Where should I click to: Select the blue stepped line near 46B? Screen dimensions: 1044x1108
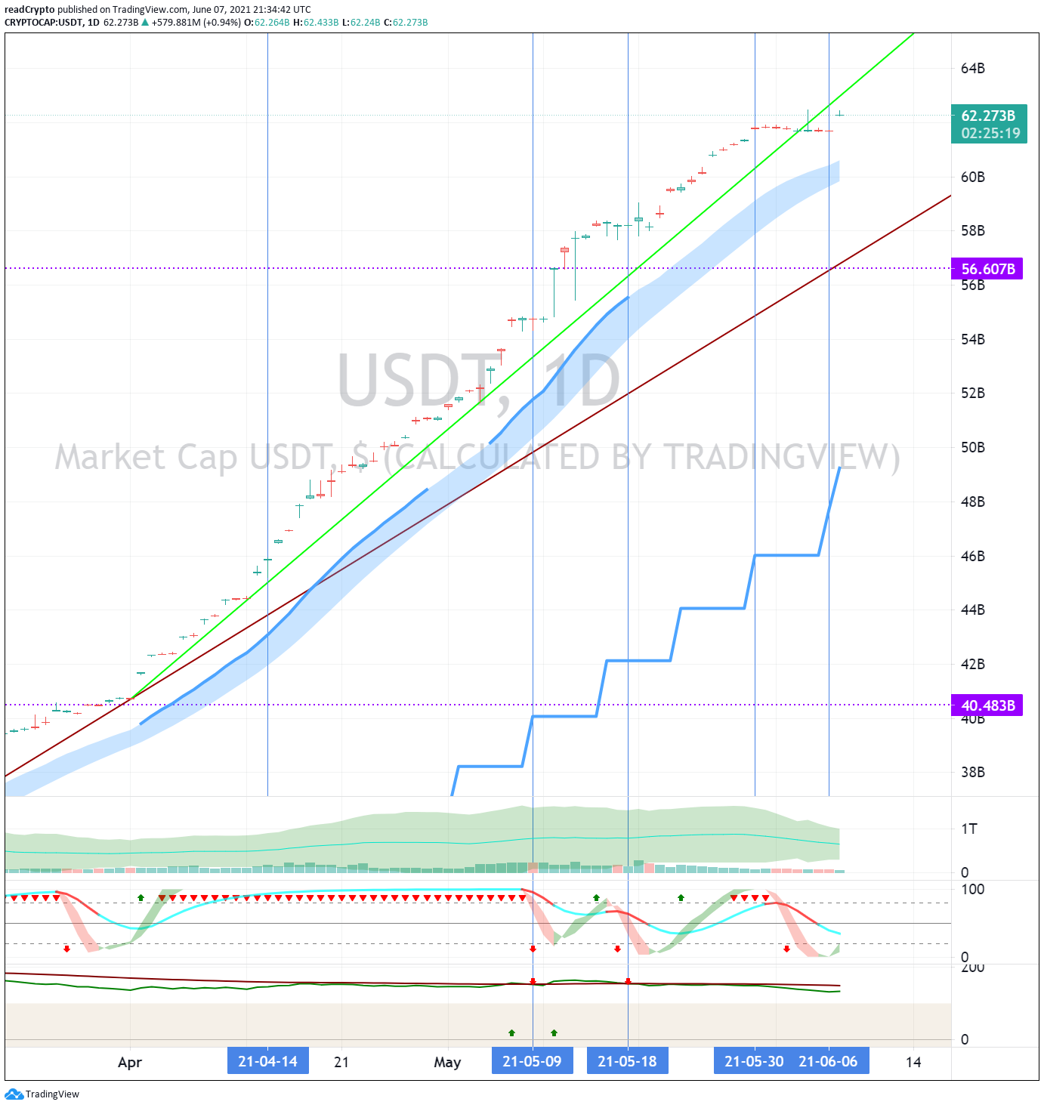[x=786, y=555]
